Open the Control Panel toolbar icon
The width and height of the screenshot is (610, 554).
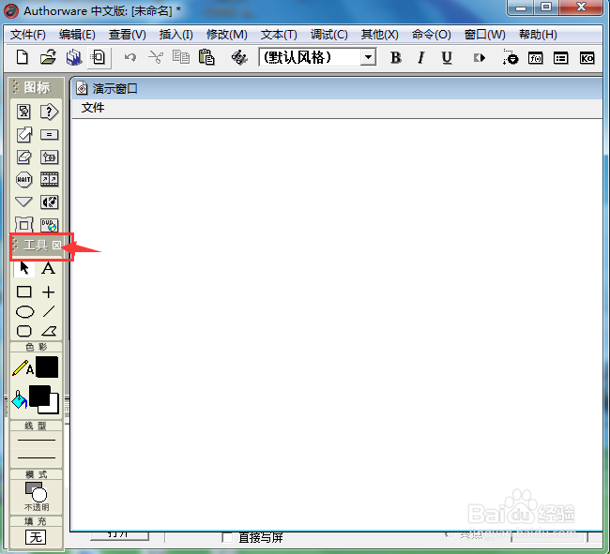point(510,57)
